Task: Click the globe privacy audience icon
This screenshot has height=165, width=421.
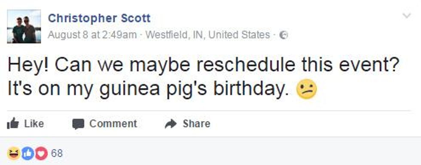Action: pos(284,35)
